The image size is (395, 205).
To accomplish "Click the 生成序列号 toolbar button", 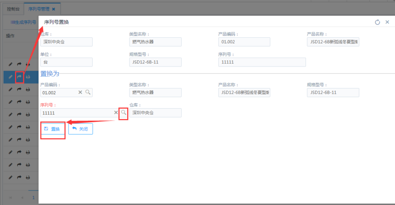I will (23, 22).
